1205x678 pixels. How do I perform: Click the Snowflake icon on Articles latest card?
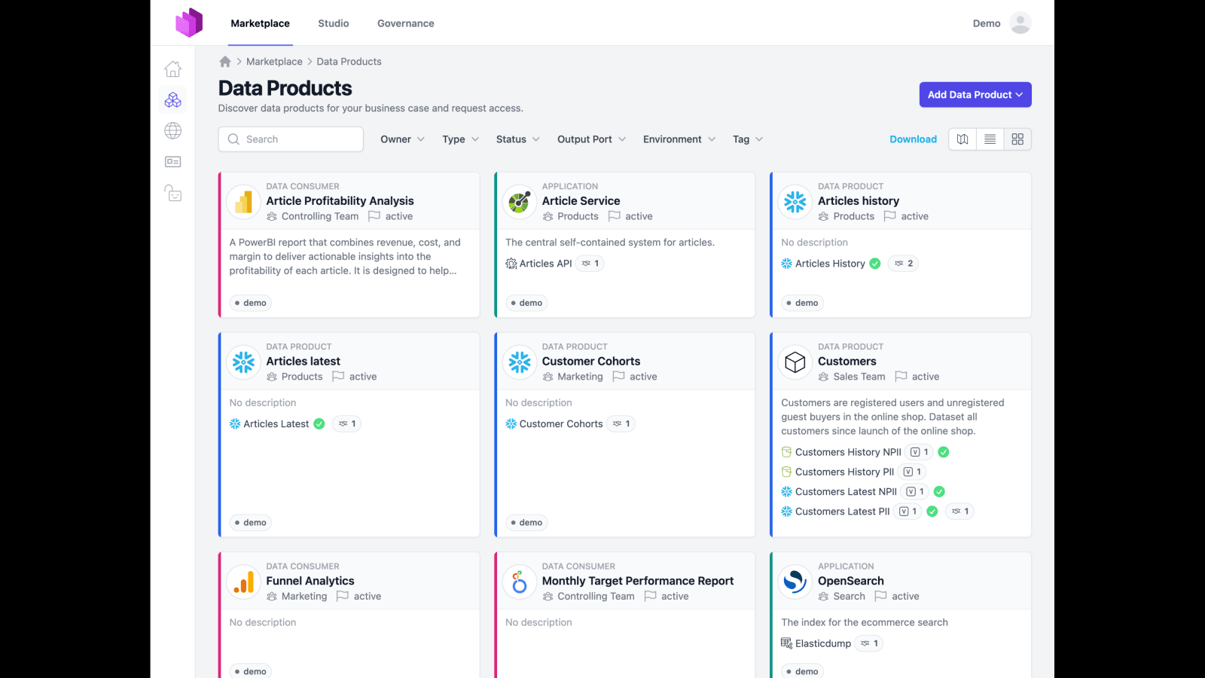tap(244, 362)
